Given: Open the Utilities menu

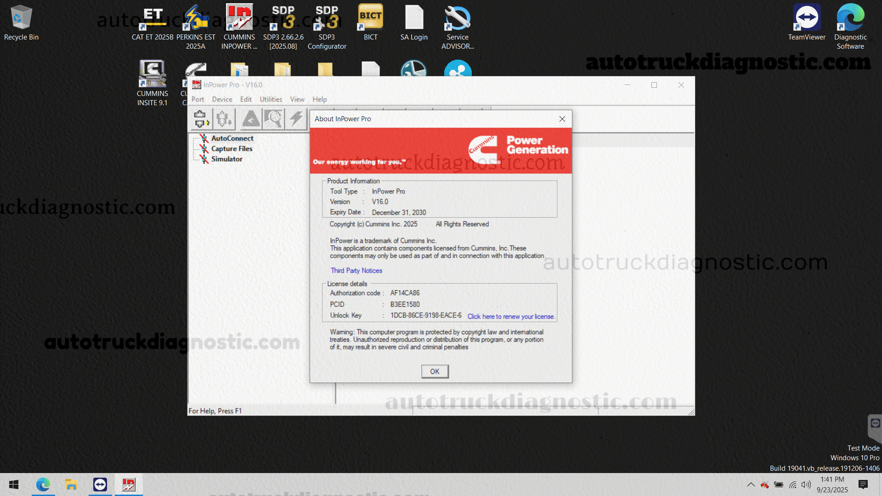Looking at the screenshot, I should (x=271, y=99).
